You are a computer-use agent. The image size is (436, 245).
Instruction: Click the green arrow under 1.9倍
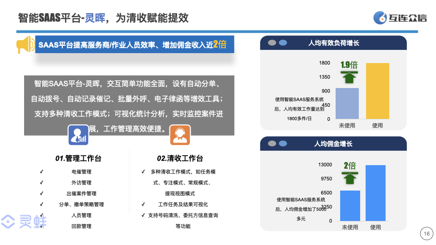(x=349, y=77)
